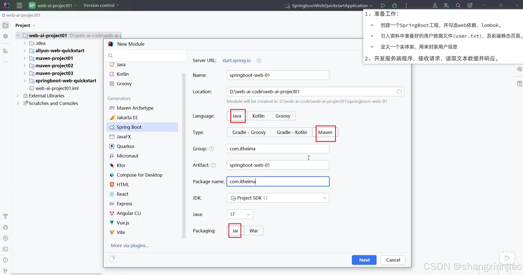Open the start.spring.io server link
Viewport: 523px width, 275px height.
pos(236,60)
